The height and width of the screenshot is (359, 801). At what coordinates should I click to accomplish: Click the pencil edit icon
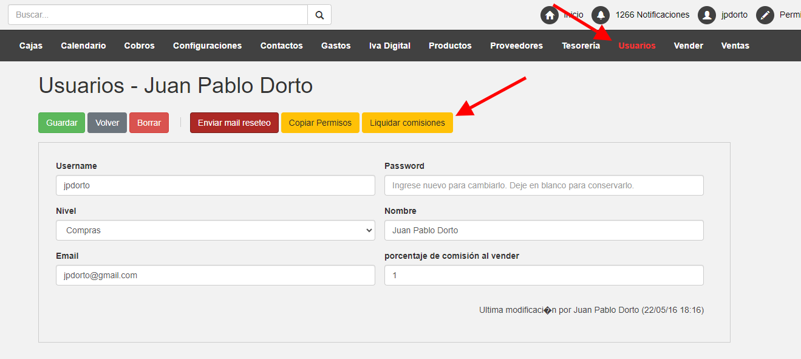tap(765, 15)
